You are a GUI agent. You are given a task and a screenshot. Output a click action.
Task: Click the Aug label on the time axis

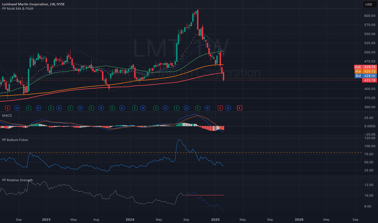coord(96,220)
